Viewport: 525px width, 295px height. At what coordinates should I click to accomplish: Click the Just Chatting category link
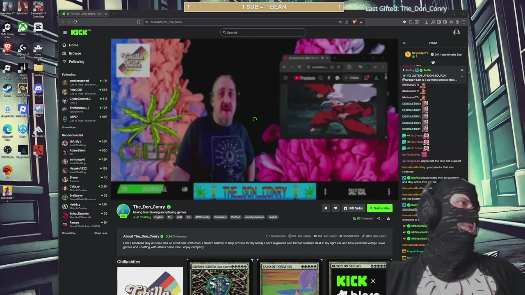(142, 217)
